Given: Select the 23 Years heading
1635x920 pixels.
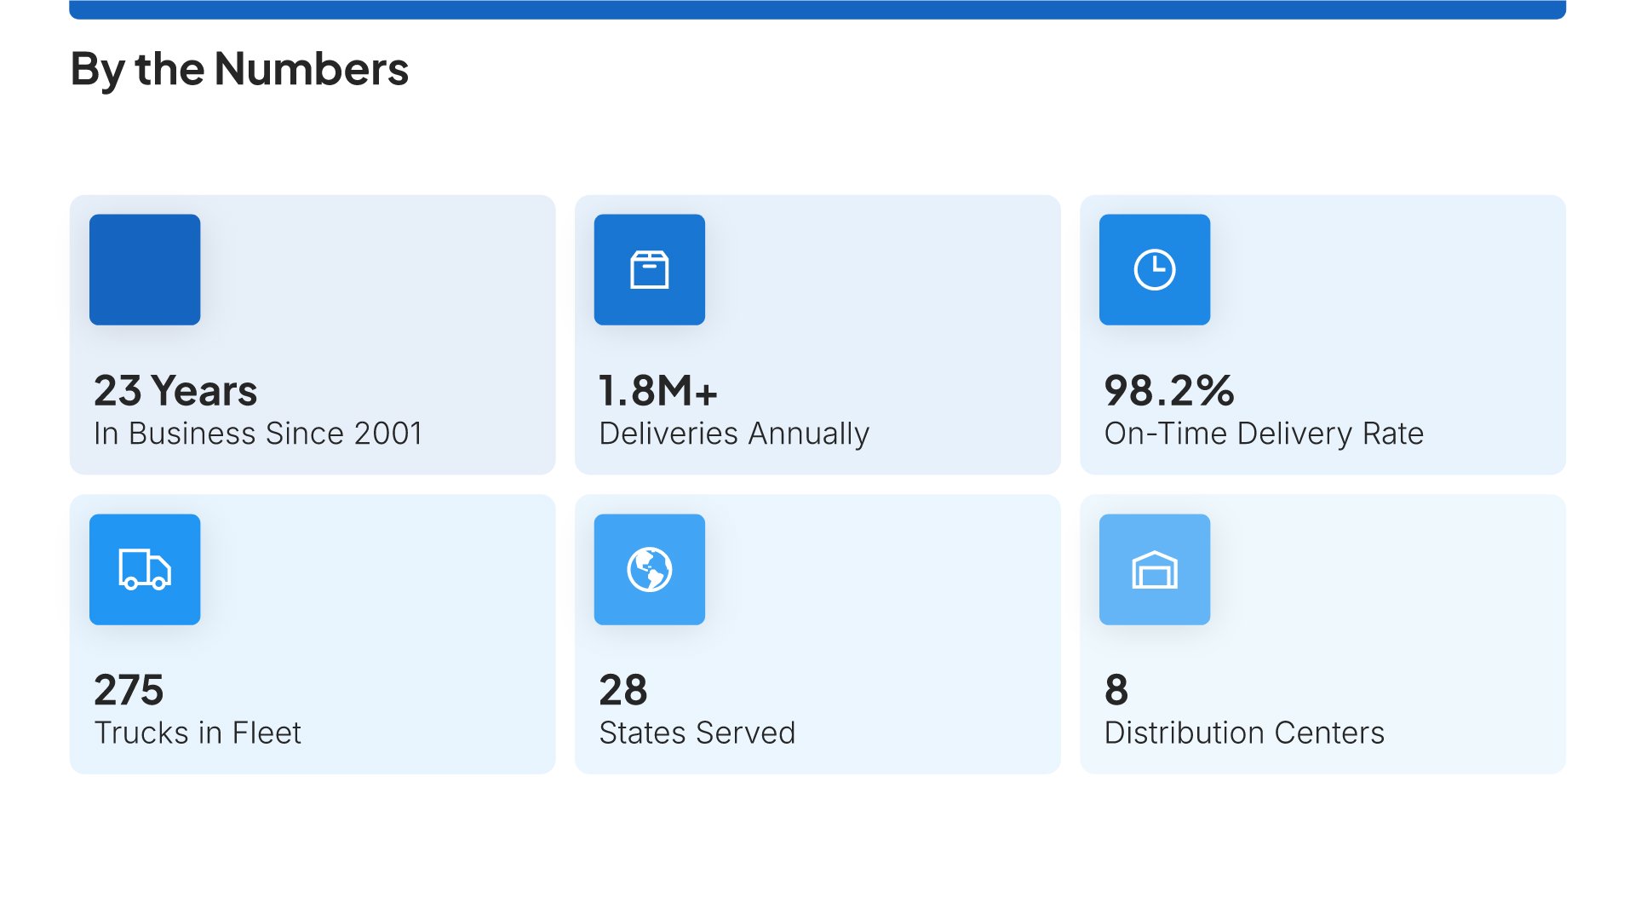Looking at the screenshot, I should 175,391.
